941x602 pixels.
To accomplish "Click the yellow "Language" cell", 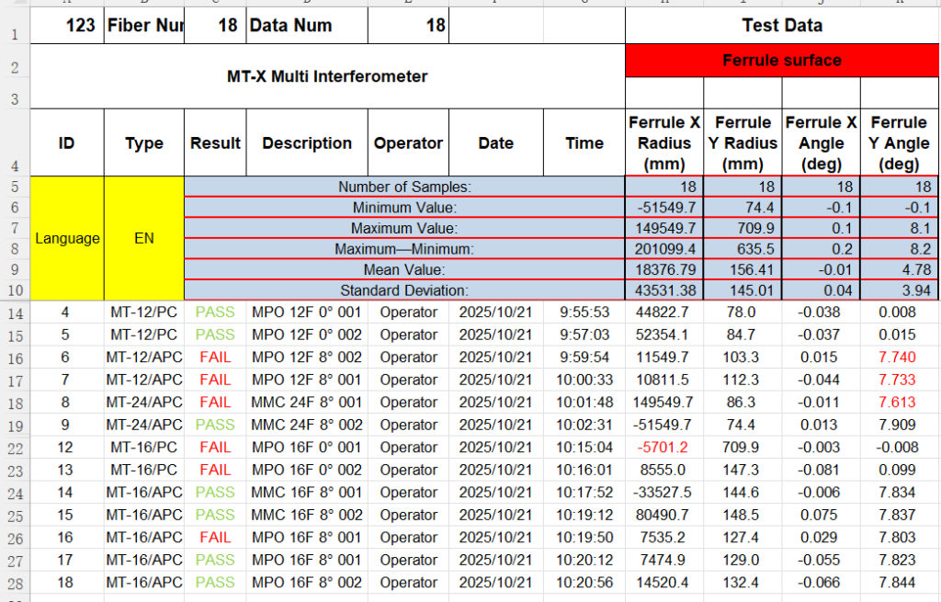I will click(x=67, y=238).
